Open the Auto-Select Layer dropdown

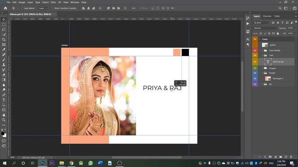[42, 8]
